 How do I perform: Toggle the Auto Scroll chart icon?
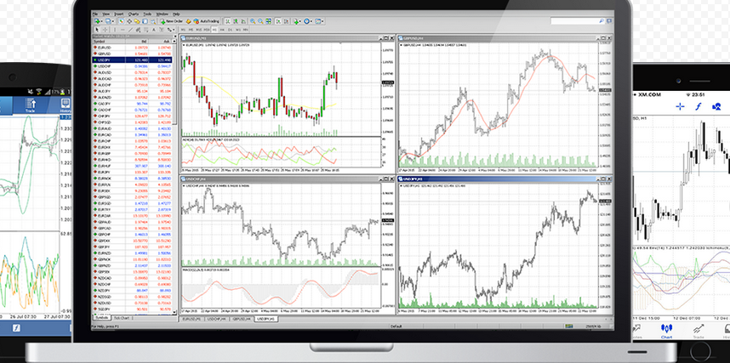(x=278, y=21)
